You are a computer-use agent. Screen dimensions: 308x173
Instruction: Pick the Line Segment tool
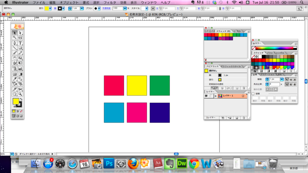coord(15,48)
